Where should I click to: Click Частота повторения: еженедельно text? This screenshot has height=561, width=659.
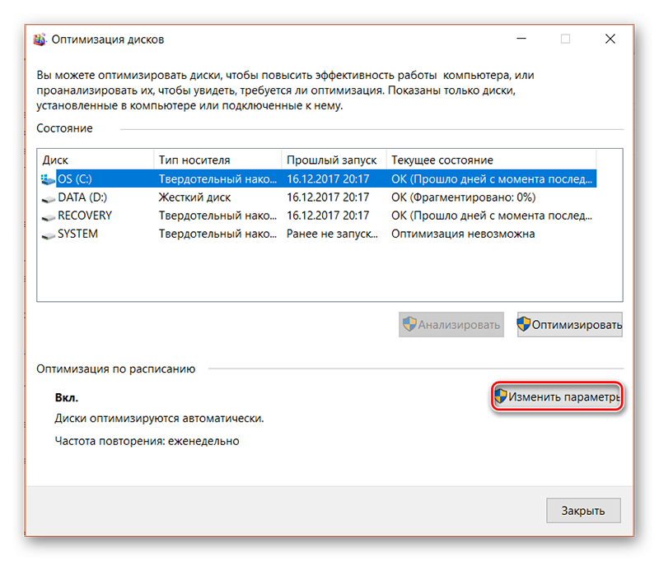tap(147, 441)
